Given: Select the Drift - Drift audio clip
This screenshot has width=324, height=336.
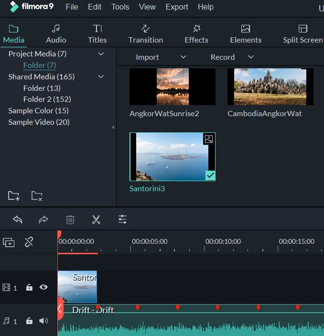Looking at the screenshot, I should tap(191, 320).
